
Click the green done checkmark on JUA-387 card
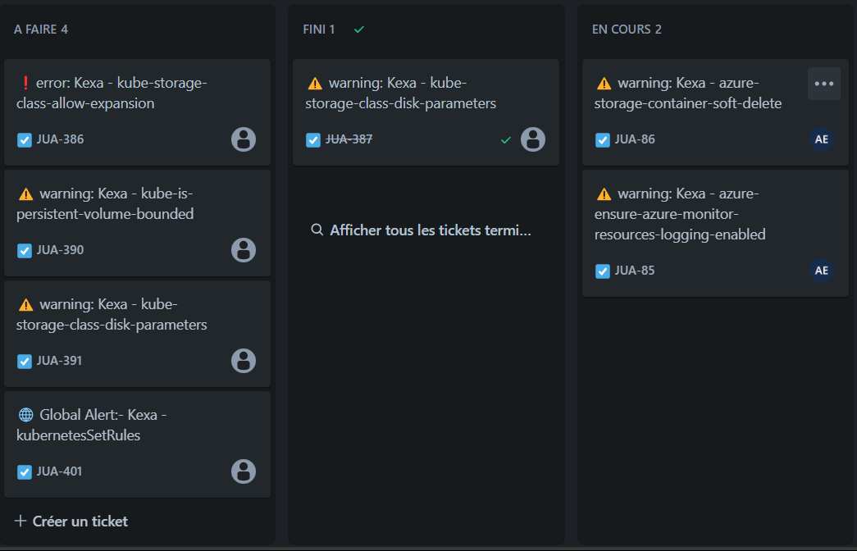click(506, 139)
